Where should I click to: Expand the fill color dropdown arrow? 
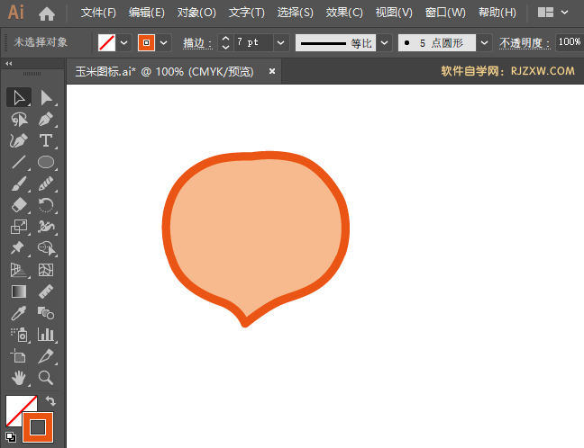click(124, 43)
